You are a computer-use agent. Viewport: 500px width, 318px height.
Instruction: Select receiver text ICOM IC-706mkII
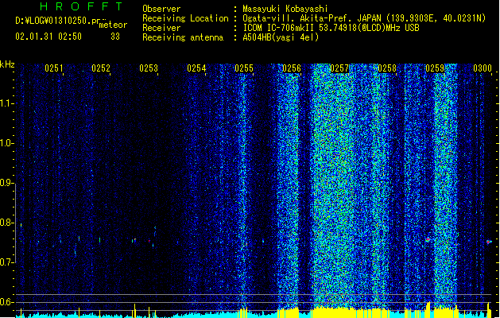tap(279, 28)
